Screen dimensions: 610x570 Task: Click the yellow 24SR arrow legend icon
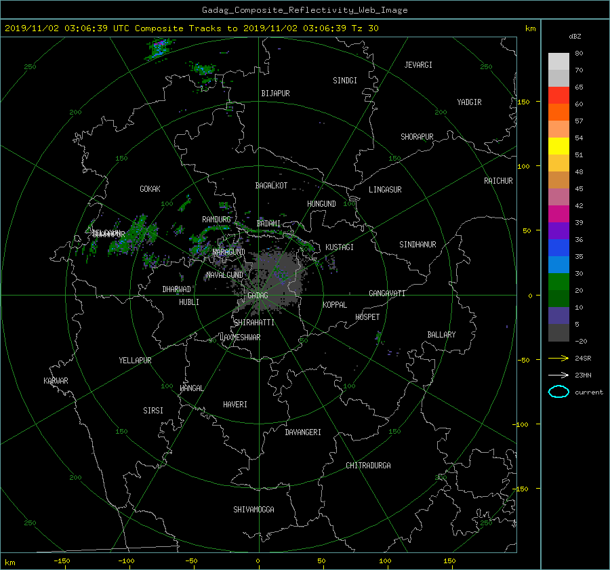pos(558,358)
